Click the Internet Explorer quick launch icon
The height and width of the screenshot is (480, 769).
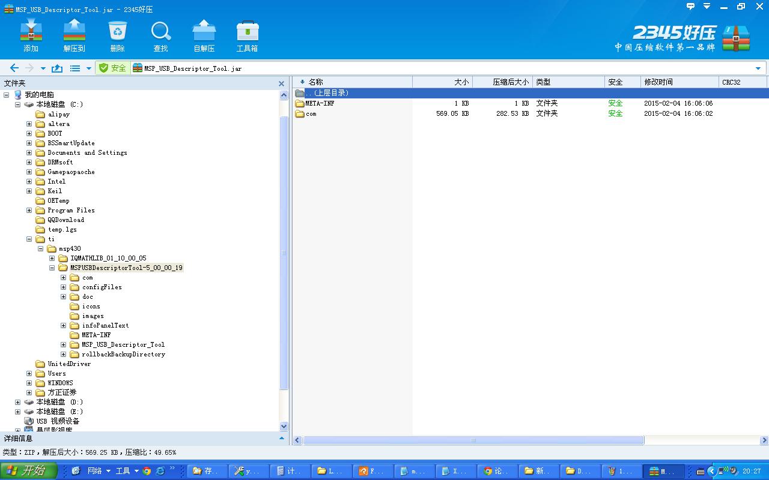tap(160, 471)
